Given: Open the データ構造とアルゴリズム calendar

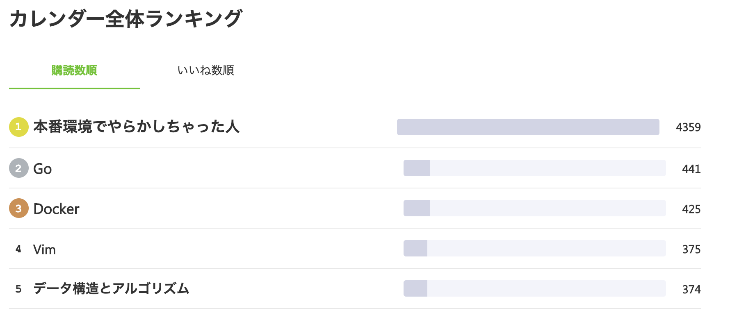Looking at the screenshot, I should 111,289.
